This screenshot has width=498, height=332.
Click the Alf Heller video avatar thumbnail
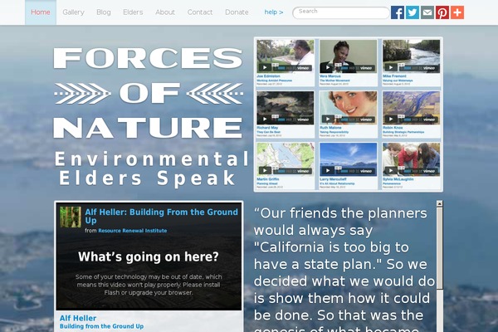click(71, 217)
